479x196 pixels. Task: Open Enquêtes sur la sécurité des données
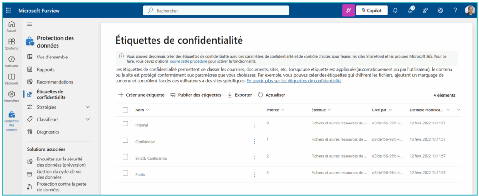pos(61,161)
